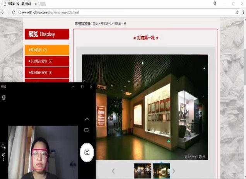Click the 首页 breadcrumb link
Screen dimensions: 246x179
tap(95, 24)
